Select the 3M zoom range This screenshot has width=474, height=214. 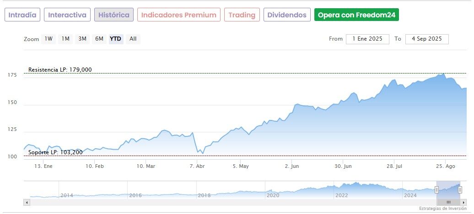[82, 39]
